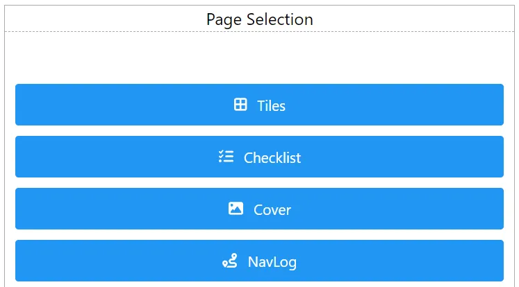Click the Page Selection heading
519x287 pixels.
point(259,19)
